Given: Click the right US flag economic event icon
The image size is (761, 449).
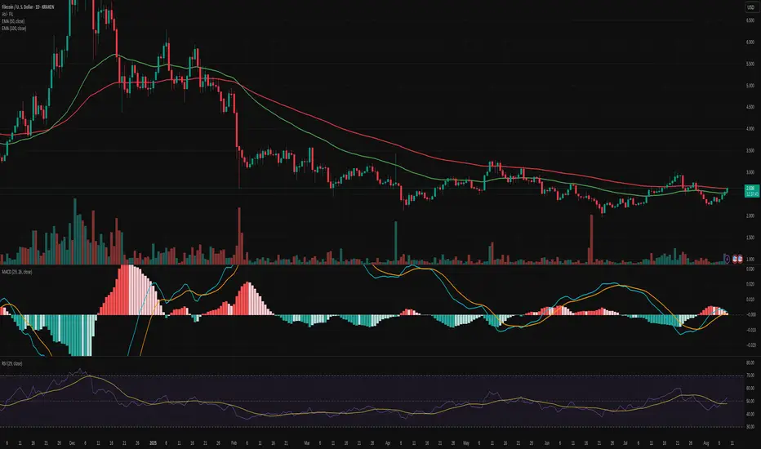Looking at the screenshot, I should (x=740, y=260).
